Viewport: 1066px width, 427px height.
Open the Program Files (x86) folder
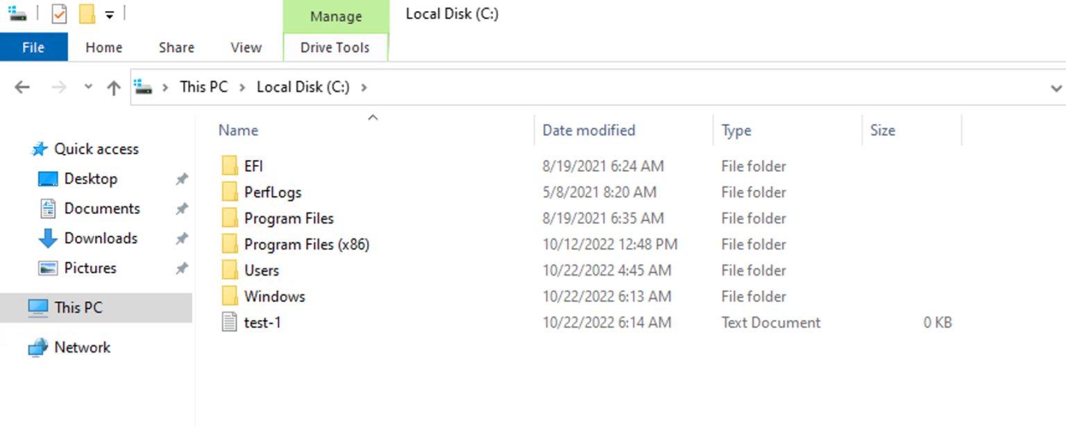[x=306, y=245]
